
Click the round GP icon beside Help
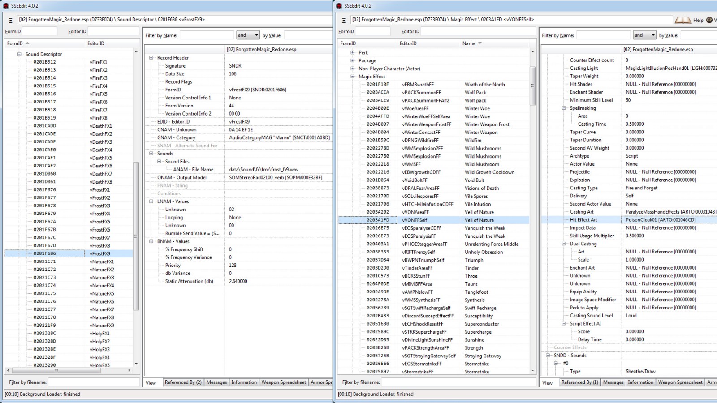(709, 20)
